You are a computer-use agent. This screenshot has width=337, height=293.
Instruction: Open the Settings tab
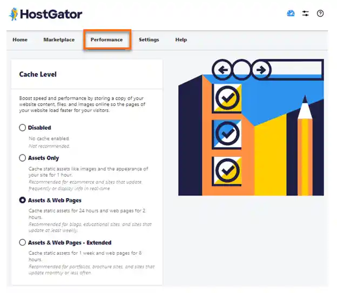149,40
